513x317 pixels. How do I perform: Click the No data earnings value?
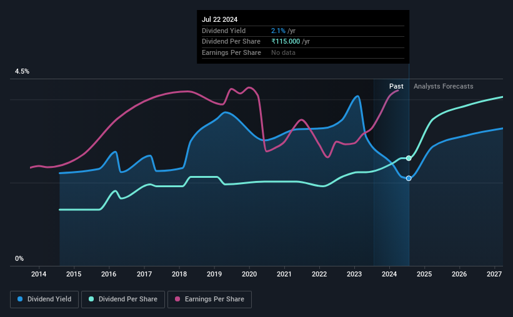click(x=283, y=52)
